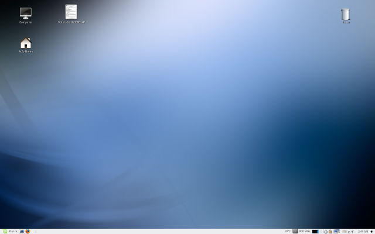
Task: Click the volume speaker icon
Action: coord(372,232)
